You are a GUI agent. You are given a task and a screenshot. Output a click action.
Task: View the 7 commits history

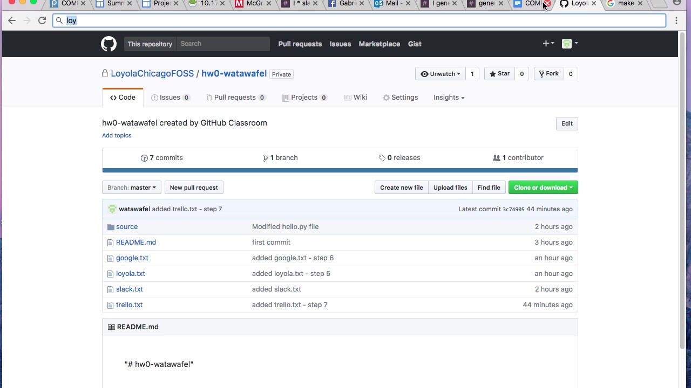pos(161,158)
